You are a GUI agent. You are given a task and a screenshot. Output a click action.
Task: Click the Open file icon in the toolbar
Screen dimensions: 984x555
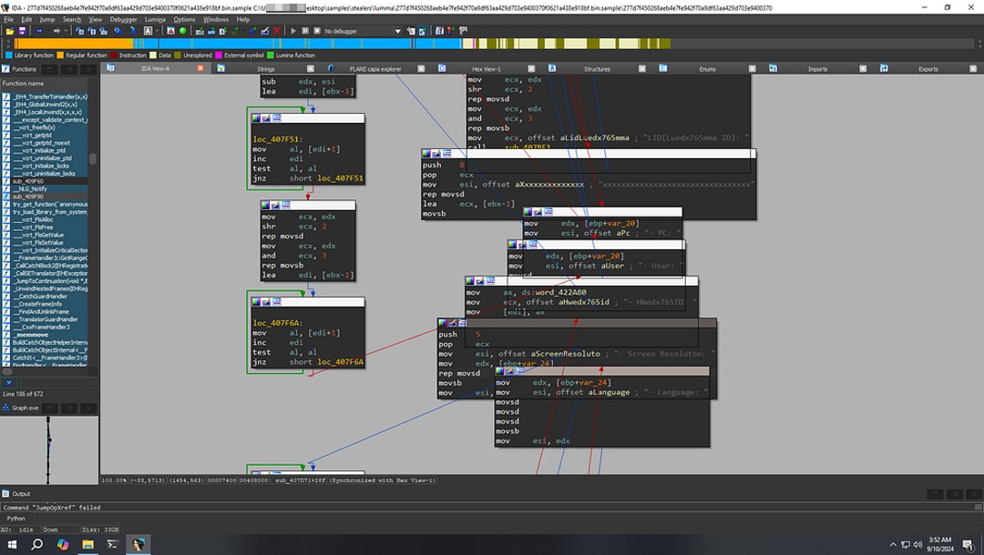(x=9, y=31)
